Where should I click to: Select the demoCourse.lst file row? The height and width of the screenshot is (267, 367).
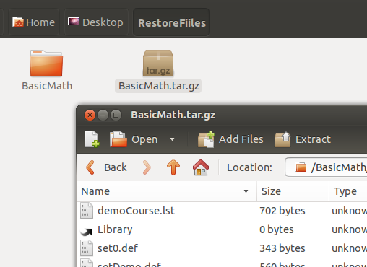[x=222, y=211]
